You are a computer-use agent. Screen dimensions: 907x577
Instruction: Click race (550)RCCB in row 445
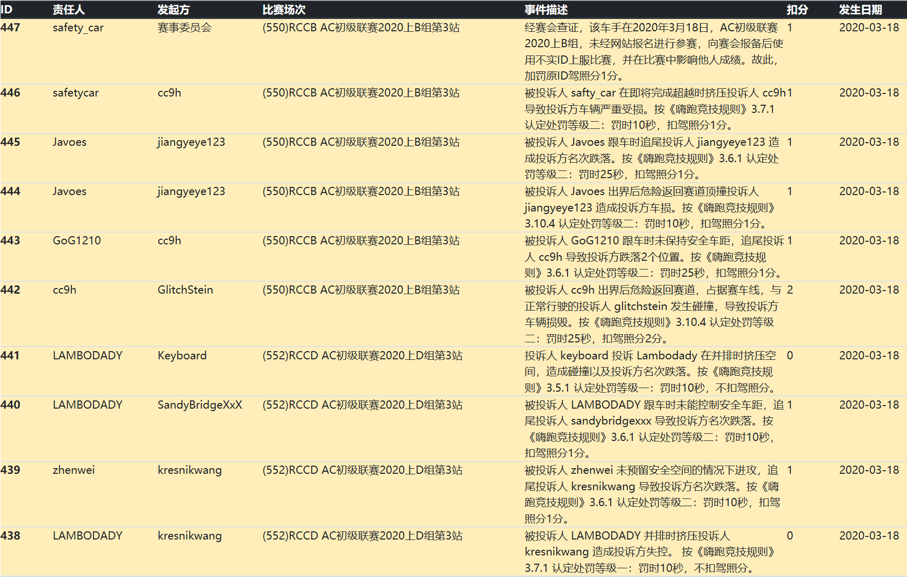[x=361, y=142]
